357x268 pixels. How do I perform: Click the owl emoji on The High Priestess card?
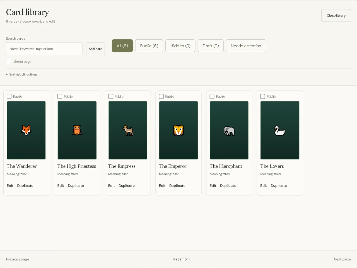click(x=77, y=130)
